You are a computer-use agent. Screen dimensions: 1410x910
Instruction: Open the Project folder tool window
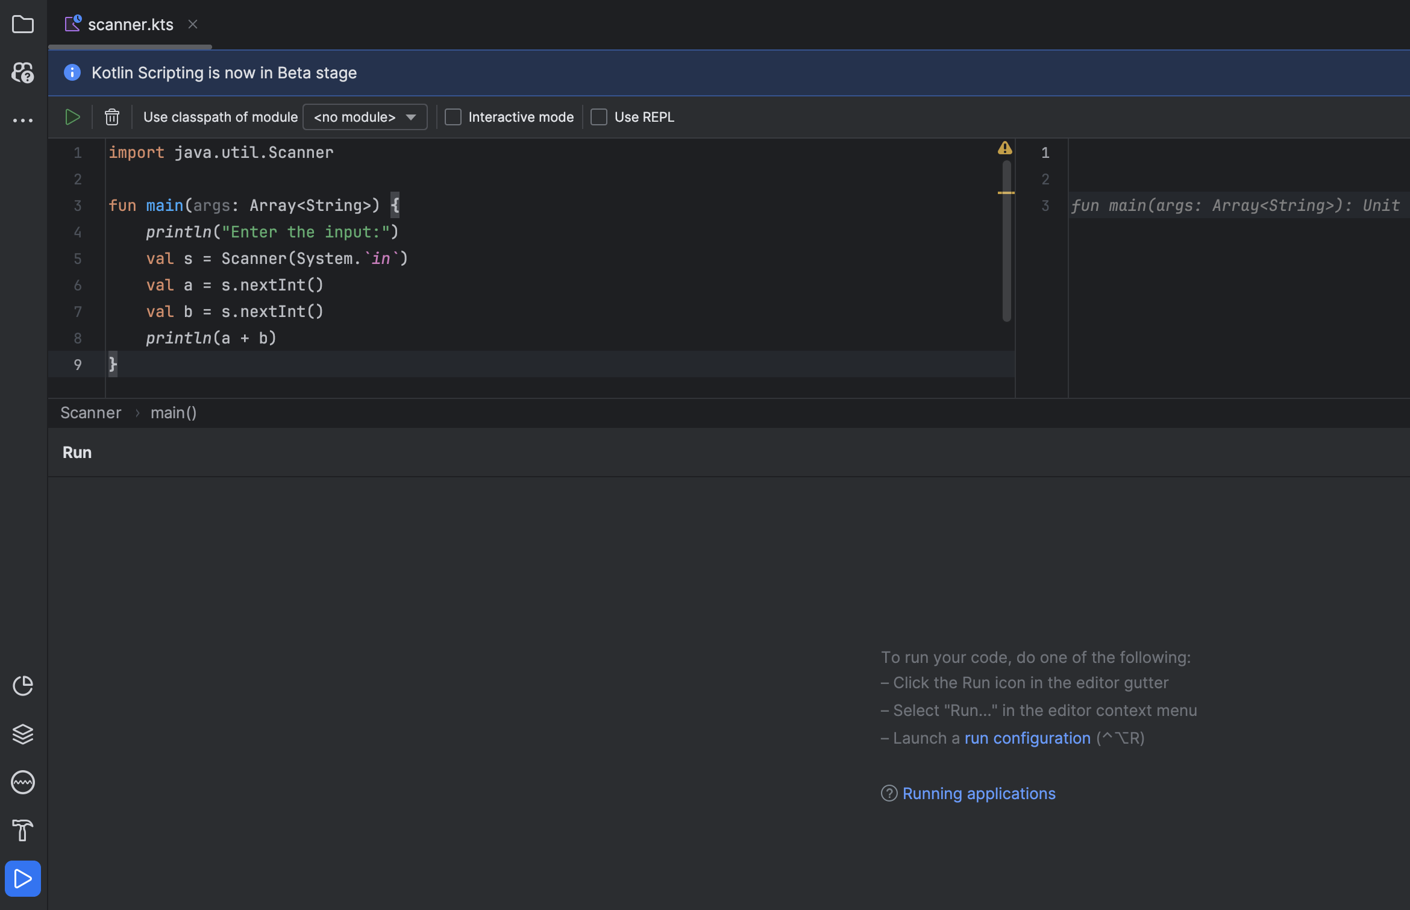click(x=23, y=25)
